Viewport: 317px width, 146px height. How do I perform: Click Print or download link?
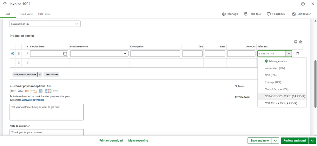(111, 141)
